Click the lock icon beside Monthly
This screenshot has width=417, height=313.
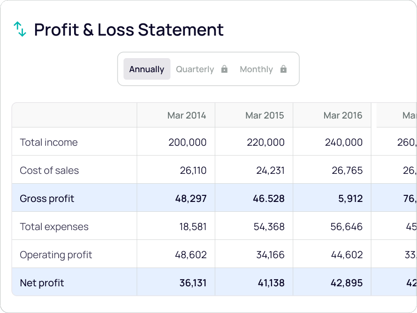tap(283, 69)
